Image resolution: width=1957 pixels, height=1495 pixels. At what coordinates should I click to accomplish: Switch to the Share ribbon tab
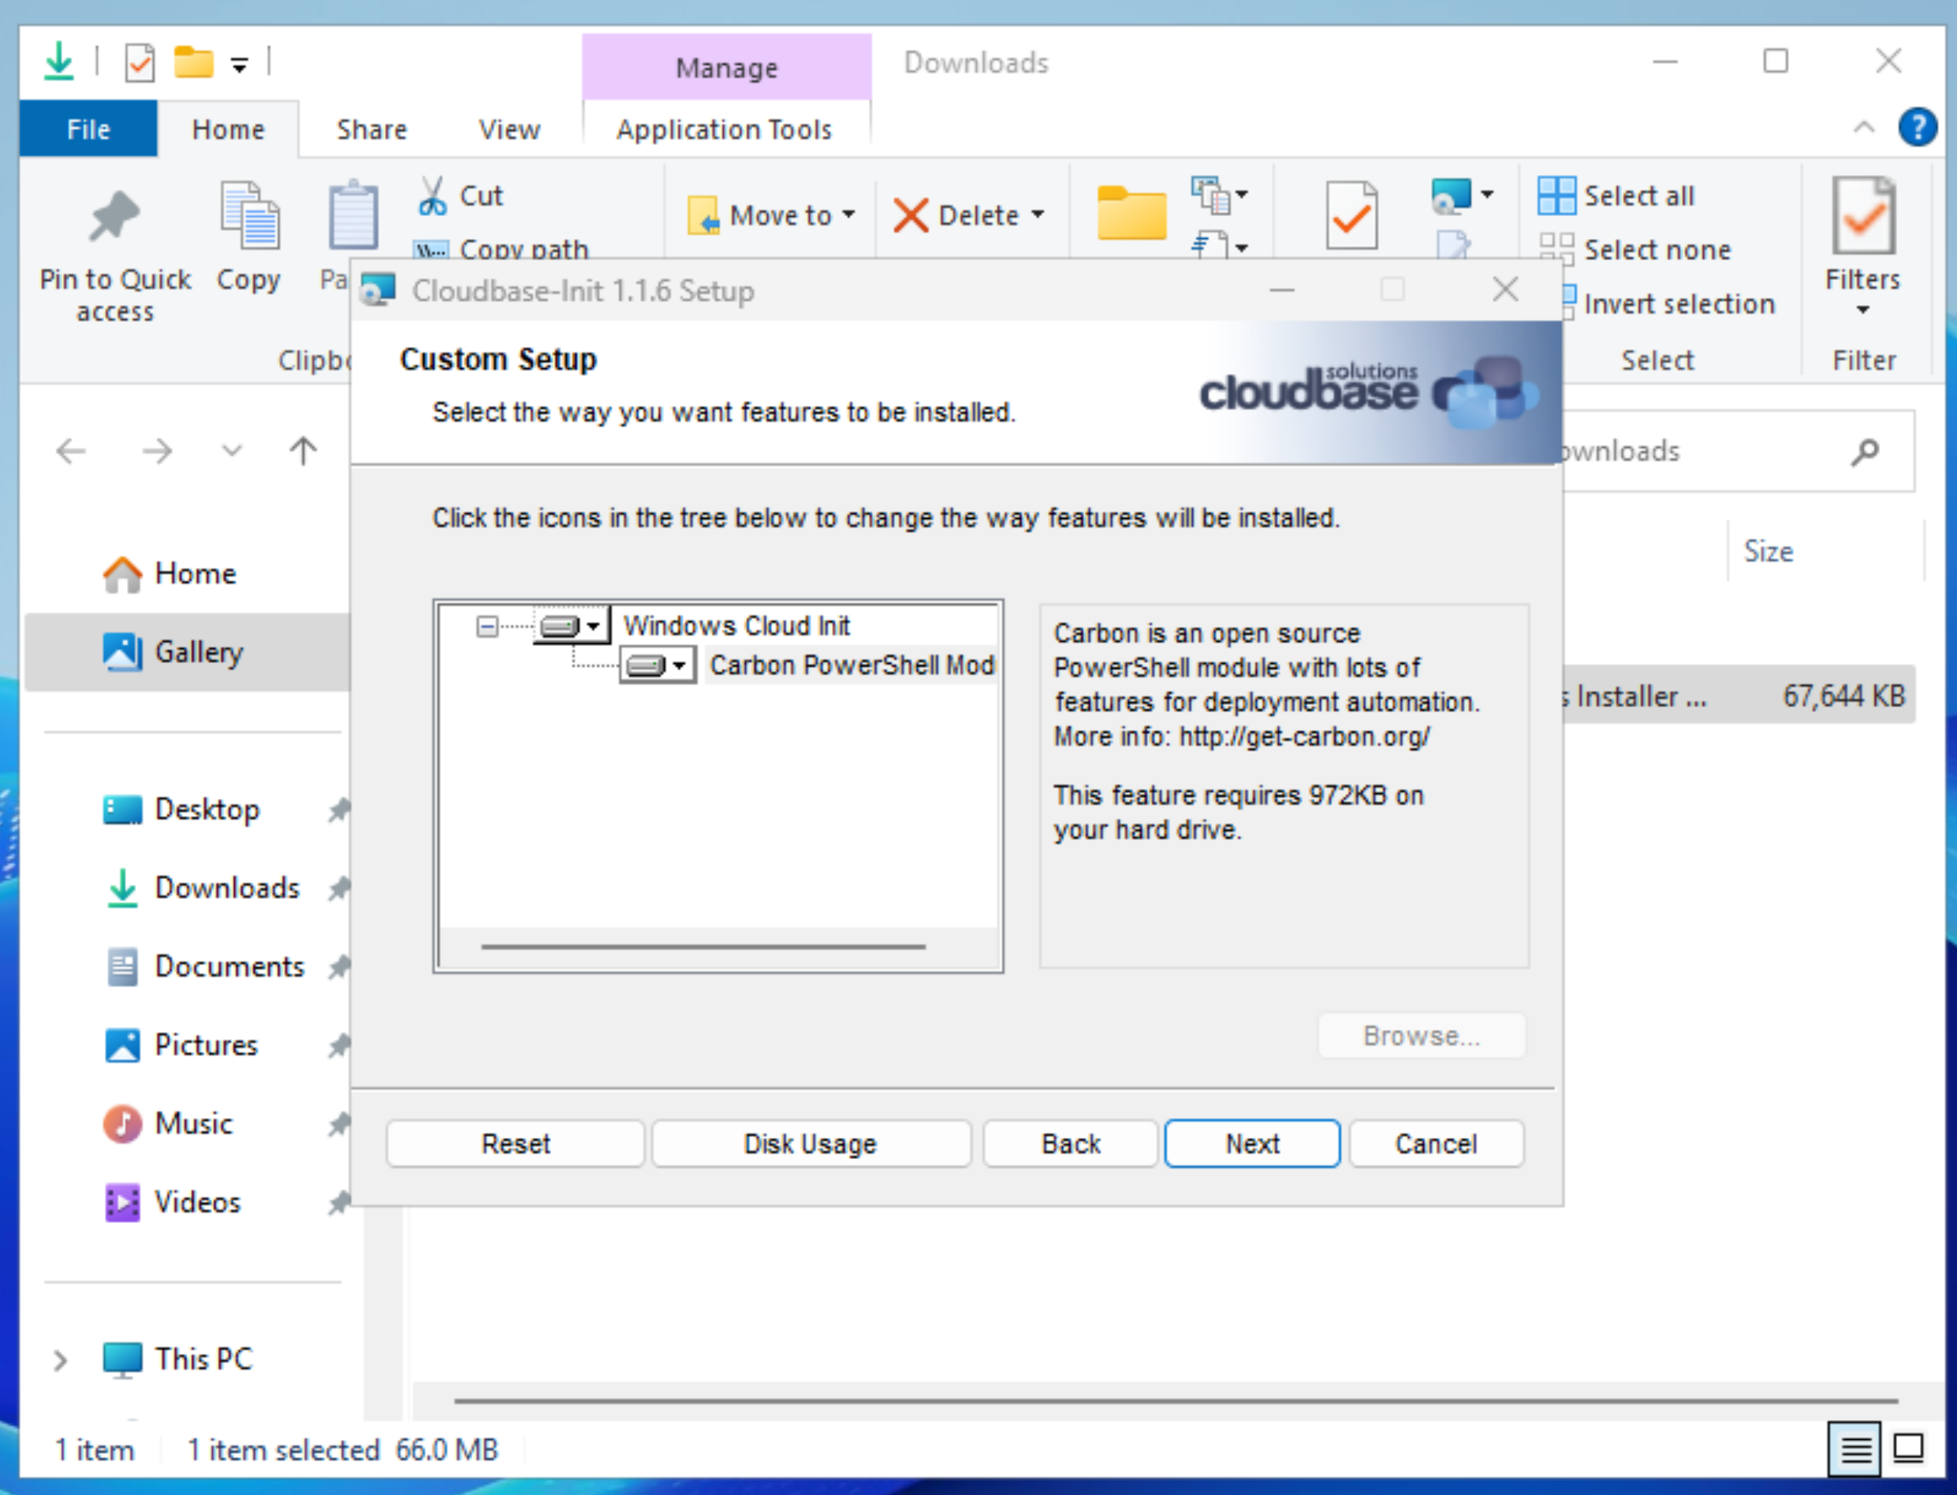[x=371, y=129]
